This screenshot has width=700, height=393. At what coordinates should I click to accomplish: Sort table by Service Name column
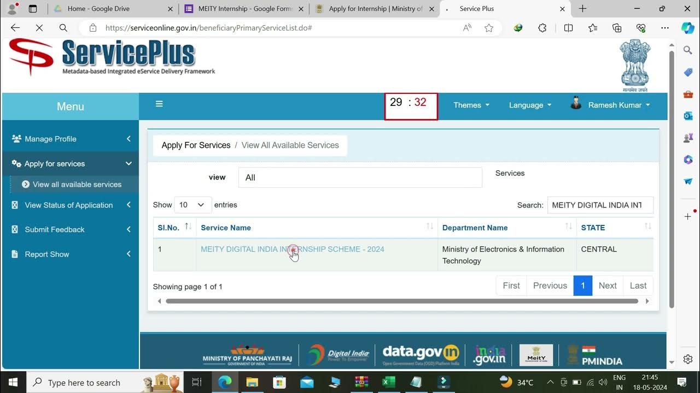pyautogui.click(x=317, y=227)
